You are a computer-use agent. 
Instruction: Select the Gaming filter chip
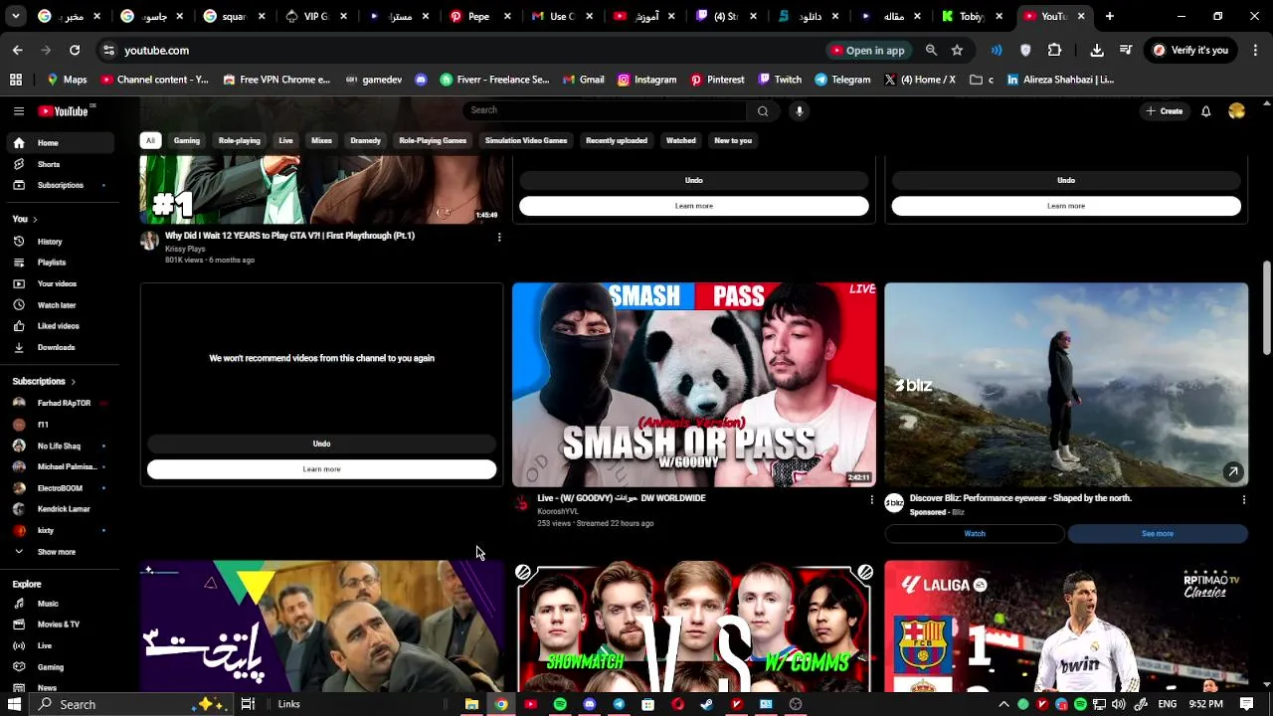(187, 140)
